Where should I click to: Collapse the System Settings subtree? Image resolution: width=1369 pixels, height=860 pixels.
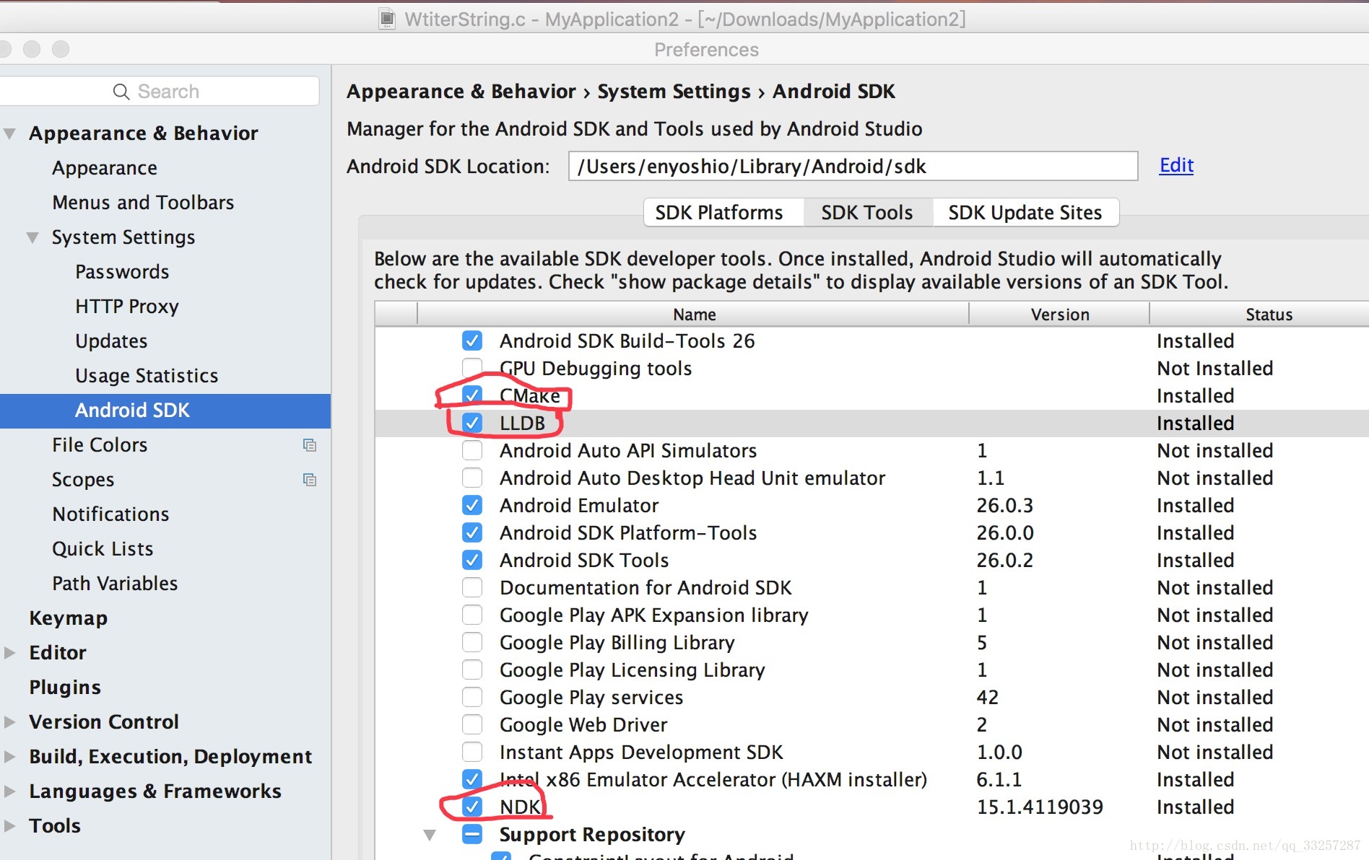(x=32, y=237)
